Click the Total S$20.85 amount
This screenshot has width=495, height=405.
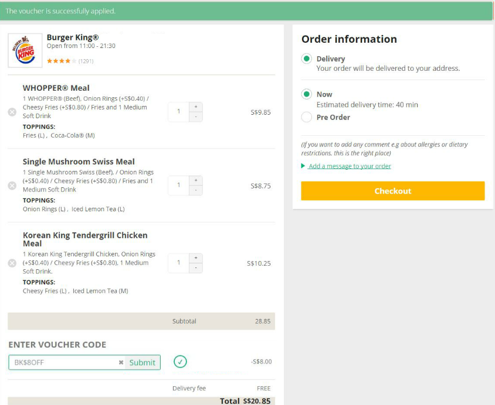(x=257, y=401)
